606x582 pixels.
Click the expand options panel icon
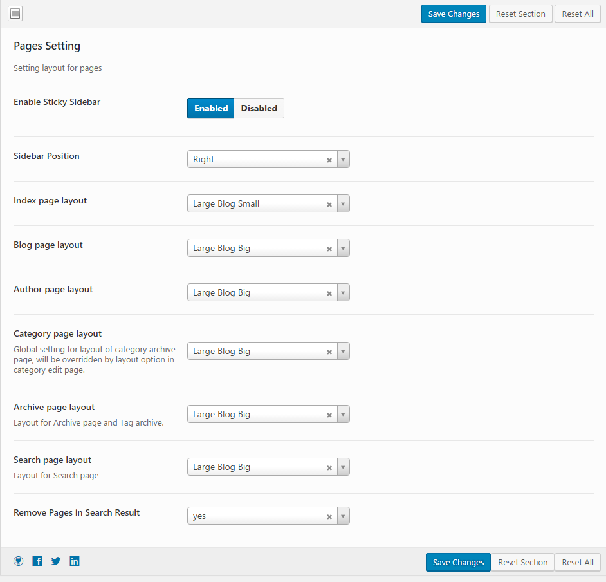click(x=15, y=14)
